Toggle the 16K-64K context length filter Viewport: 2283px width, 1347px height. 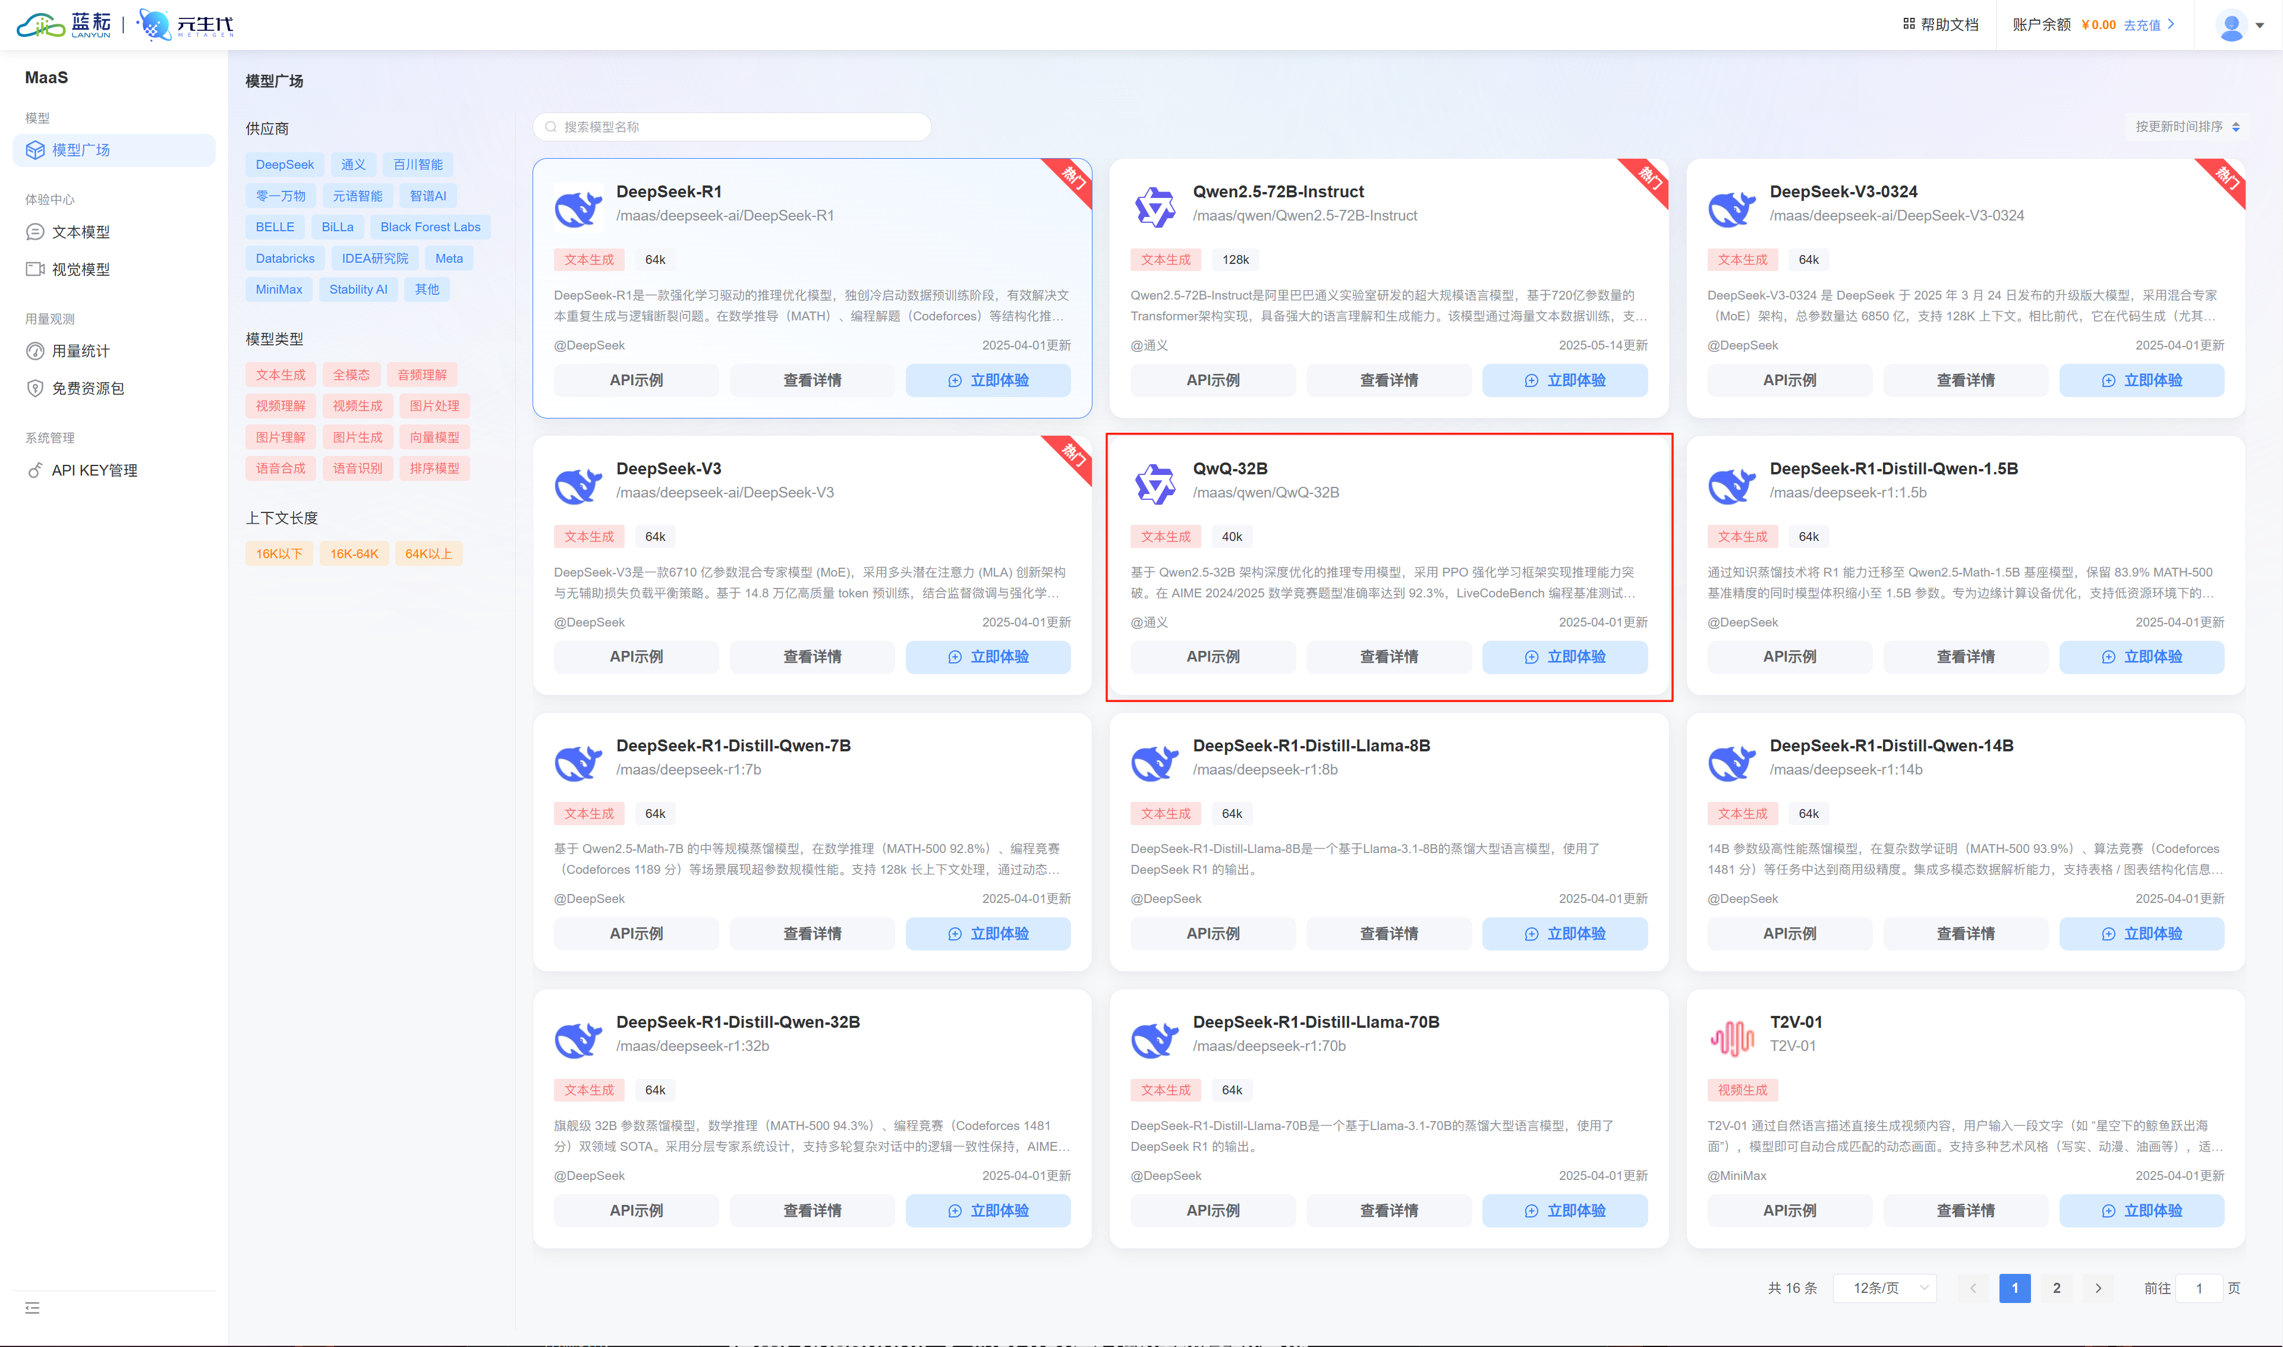point(354,553)
